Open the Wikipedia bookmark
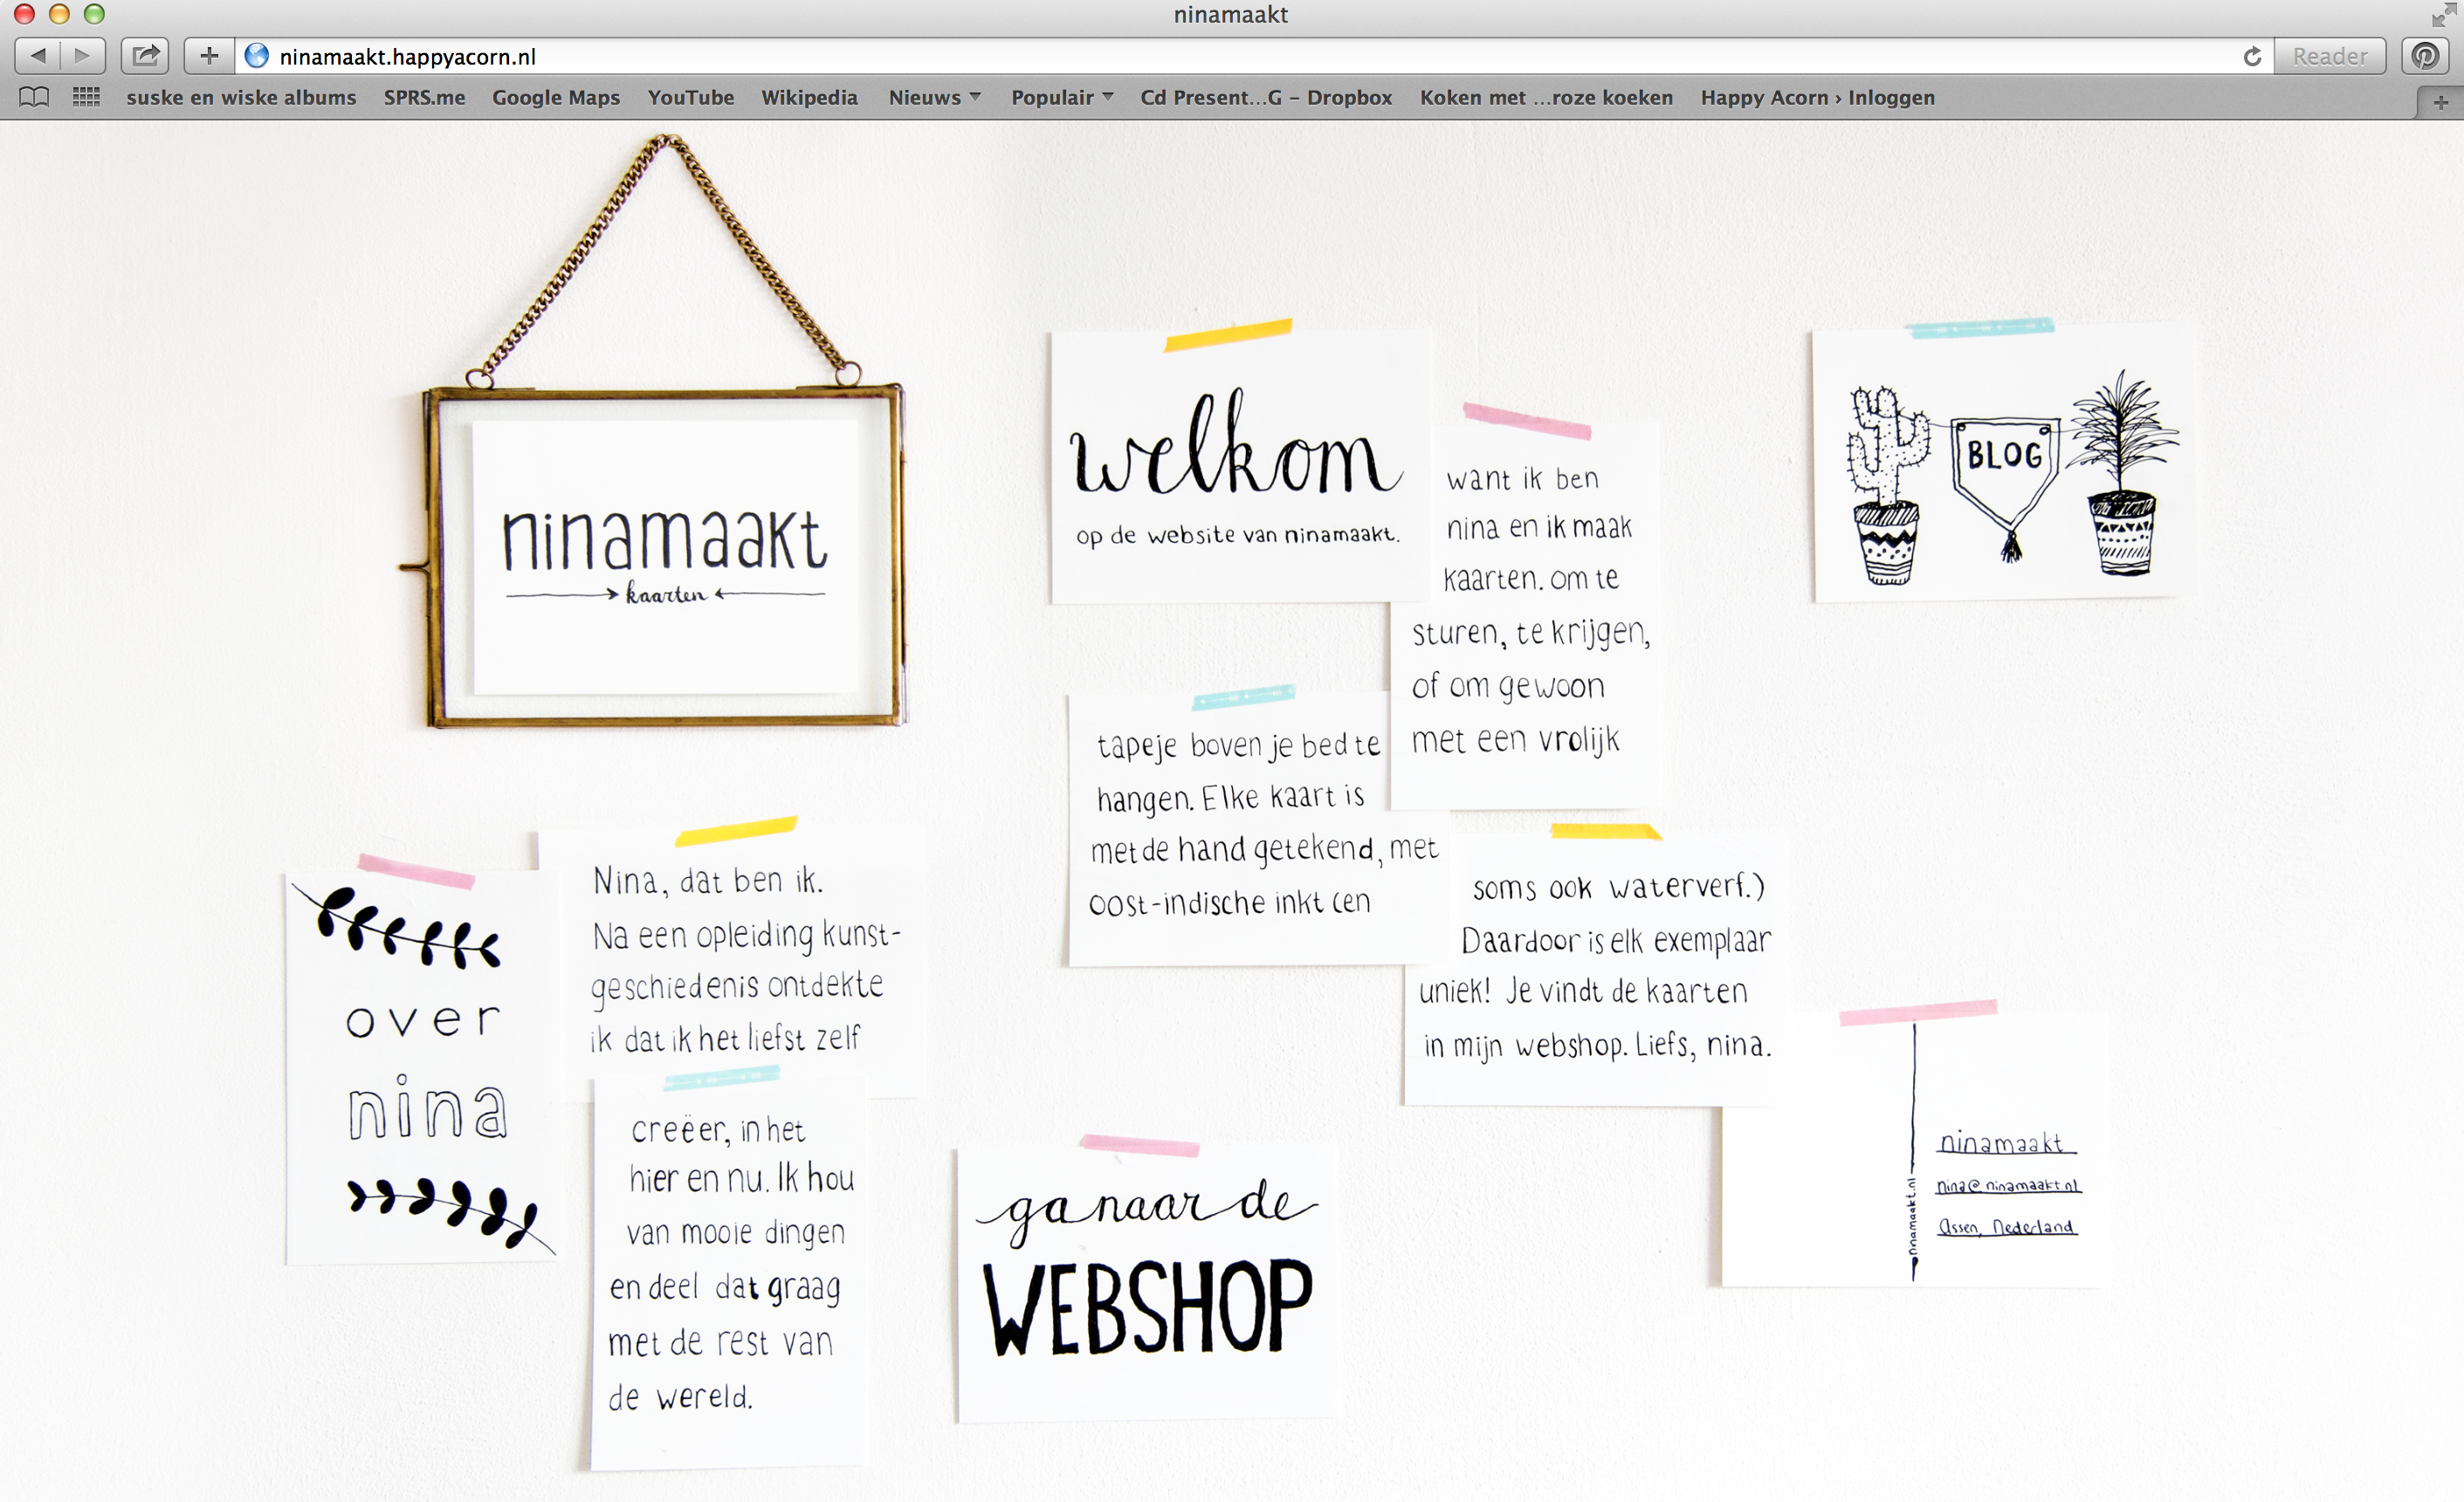This screenshot has width=2464, height=1502. coord(809,97)
